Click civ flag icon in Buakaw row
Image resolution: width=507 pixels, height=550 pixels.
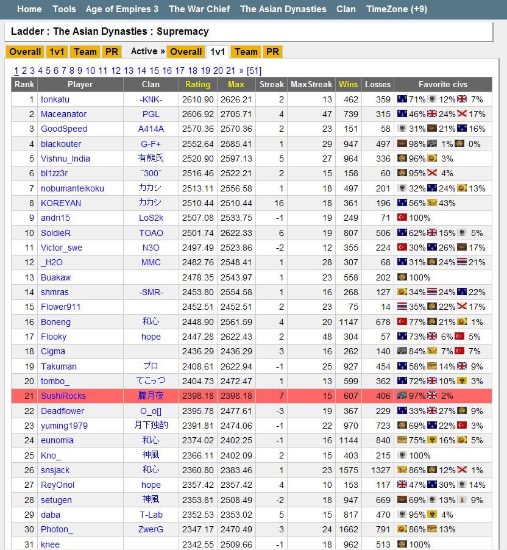(x=402, y=277)
